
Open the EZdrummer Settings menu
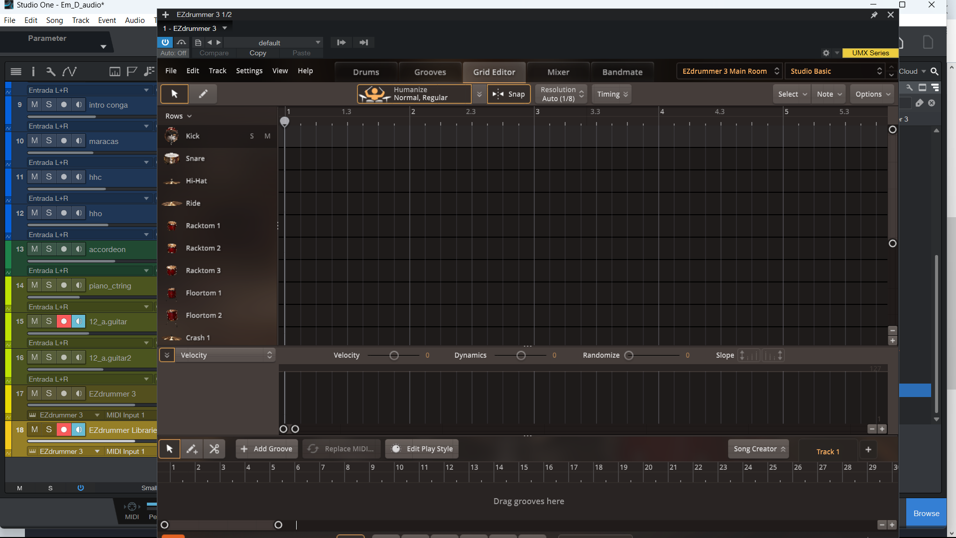click(249, 71)
